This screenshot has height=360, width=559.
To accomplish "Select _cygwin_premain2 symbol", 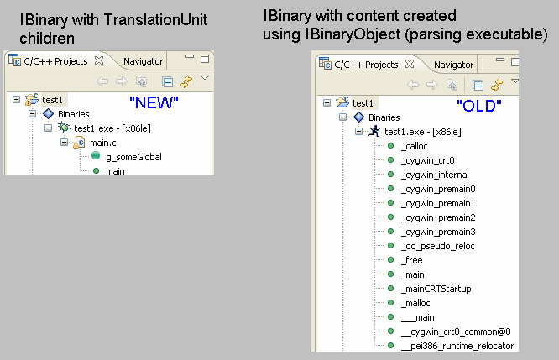I will click(439, 218).
